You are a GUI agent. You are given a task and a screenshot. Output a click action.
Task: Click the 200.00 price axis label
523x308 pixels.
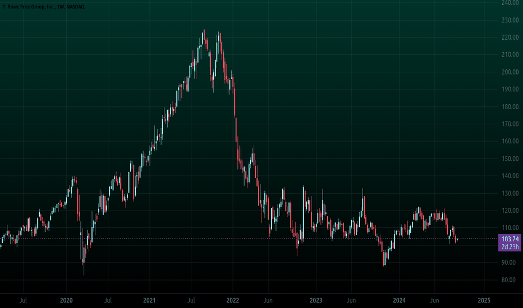[x=510, y=72]
